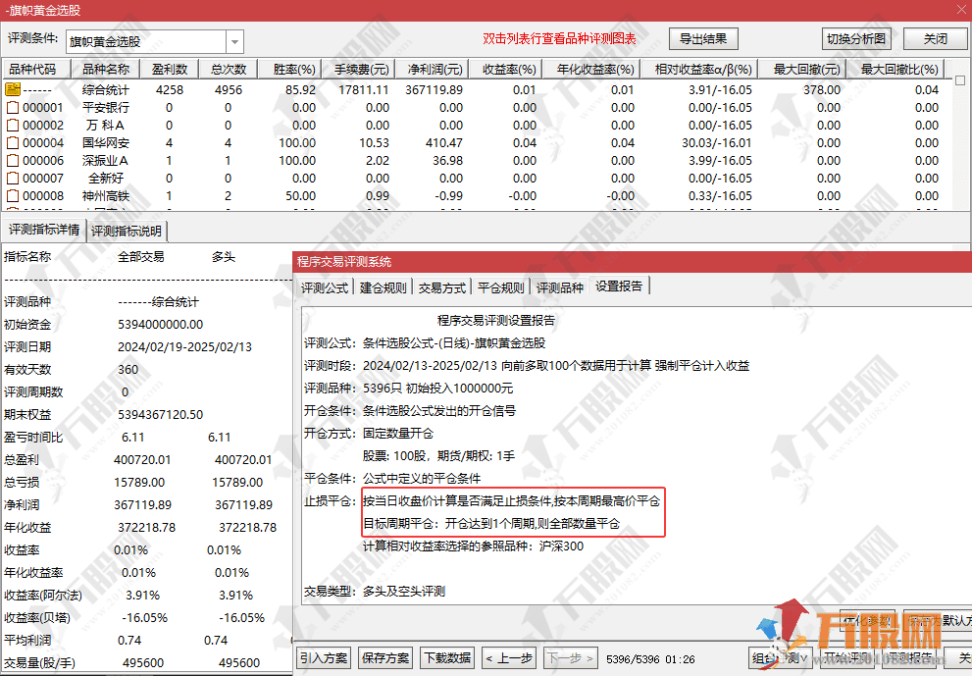Click the 85.92 win rate cell
The height and width of the screenshot is (676, 972).
point(301,89)
